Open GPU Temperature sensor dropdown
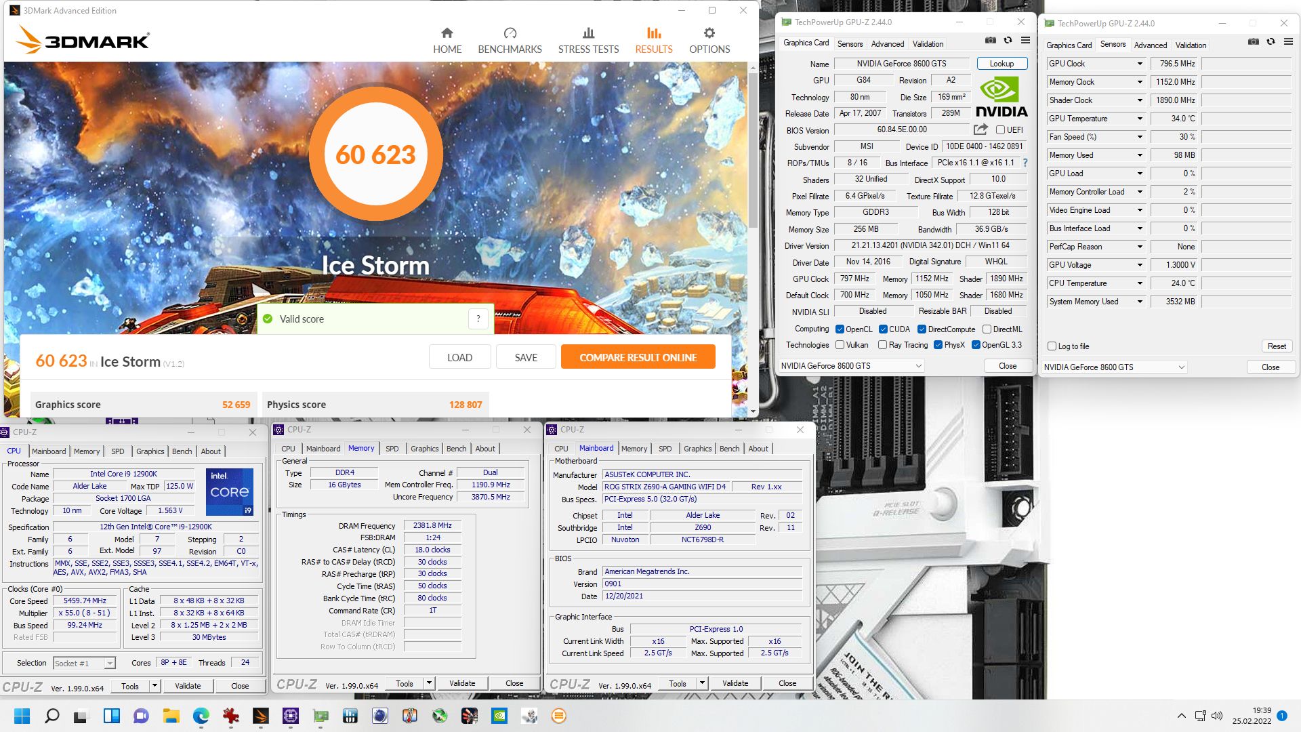1301x732 pixels. pos(1140,119)
